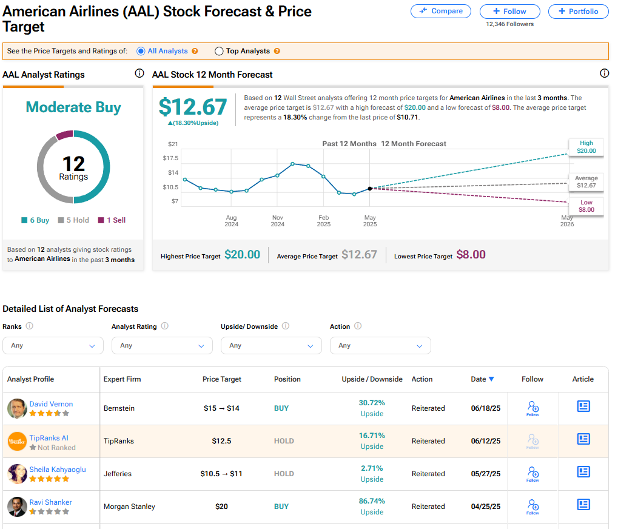Viewport: 618px width, 529px height.
Task: Click the Action filter info icon
Action: click(358, 326)
